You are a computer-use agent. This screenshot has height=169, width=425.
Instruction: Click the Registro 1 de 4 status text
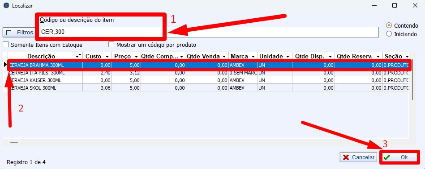click(x=26, y=162)
